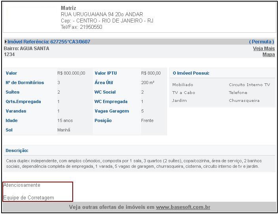Click the Bairro: AGUA SANTA text
Screen dimensions: 279x214
[x=26, y=49]
